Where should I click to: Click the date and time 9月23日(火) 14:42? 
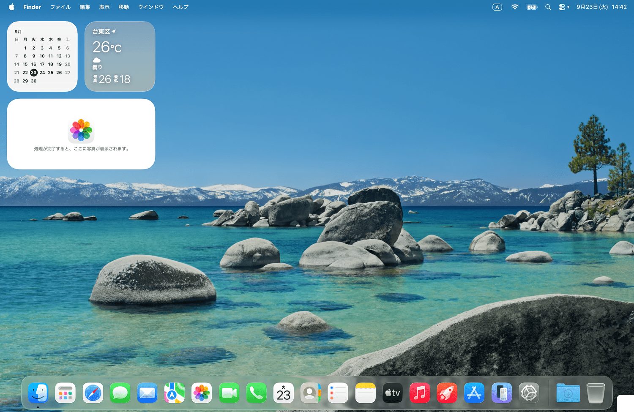pyautogui.click(x=601, y=7)
